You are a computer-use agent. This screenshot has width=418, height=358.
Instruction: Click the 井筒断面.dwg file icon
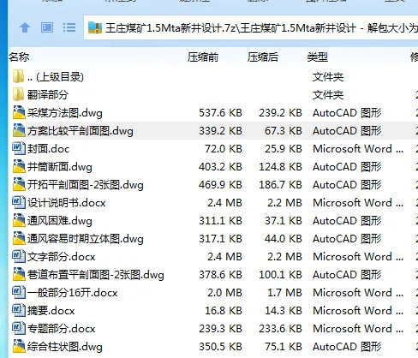coord(19,166)
